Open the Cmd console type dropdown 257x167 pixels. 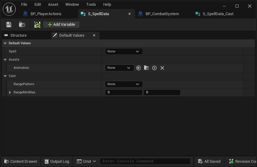coord(86,162)
